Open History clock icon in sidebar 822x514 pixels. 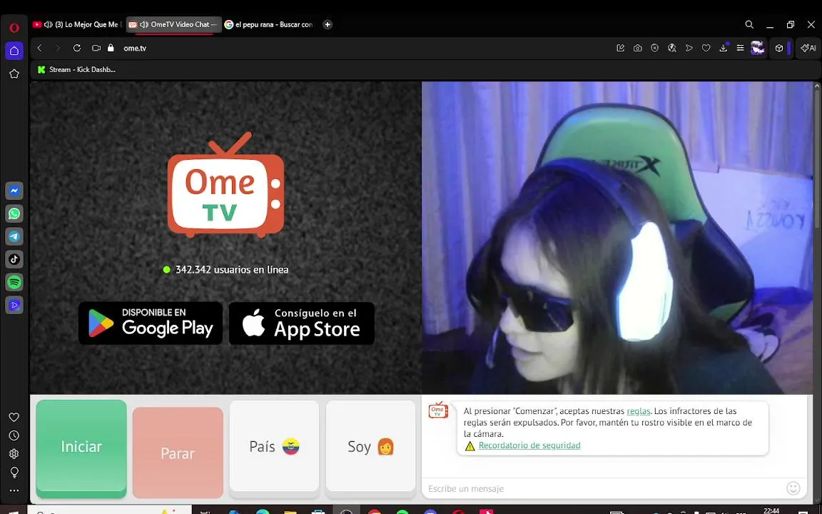point(14,435)
